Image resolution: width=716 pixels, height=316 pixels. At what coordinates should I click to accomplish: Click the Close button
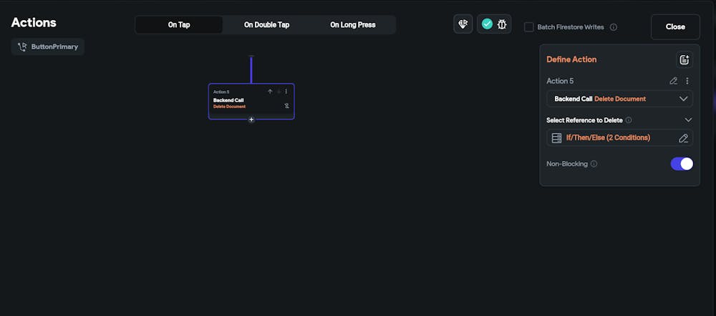(675, 26)
